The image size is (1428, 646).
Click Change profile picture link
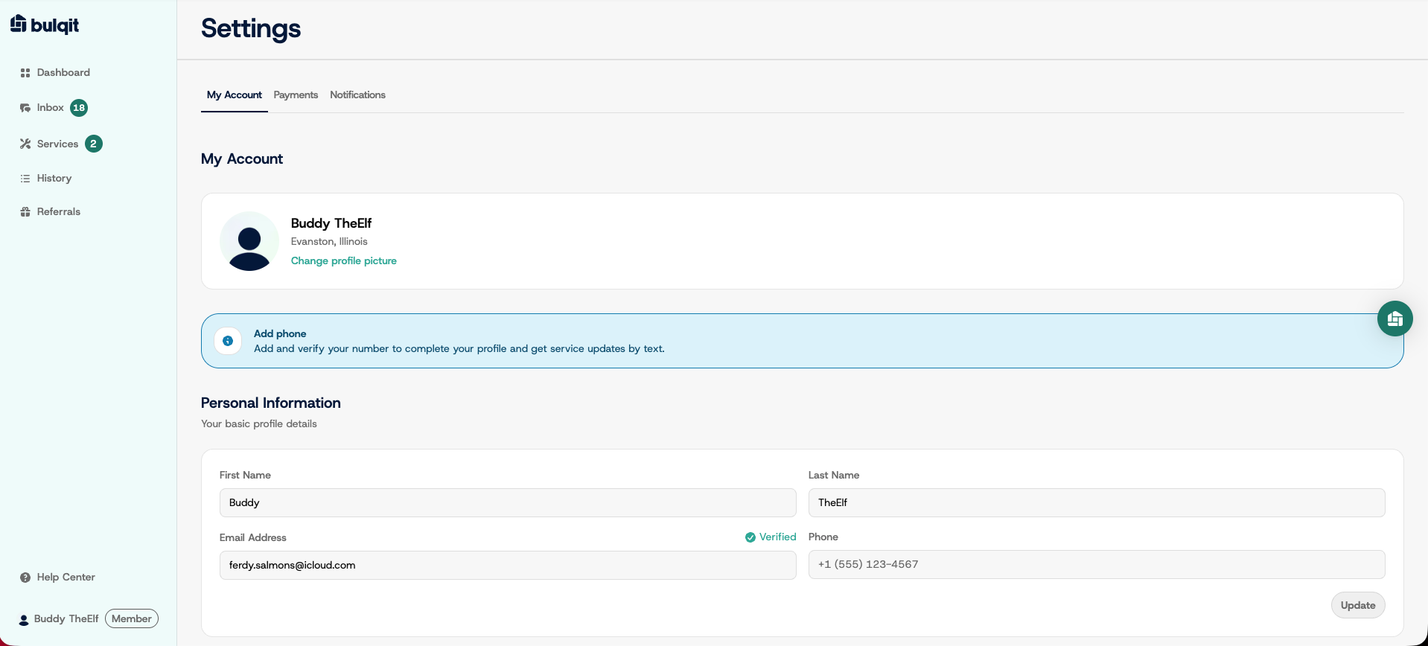click(x=344, y=260)
